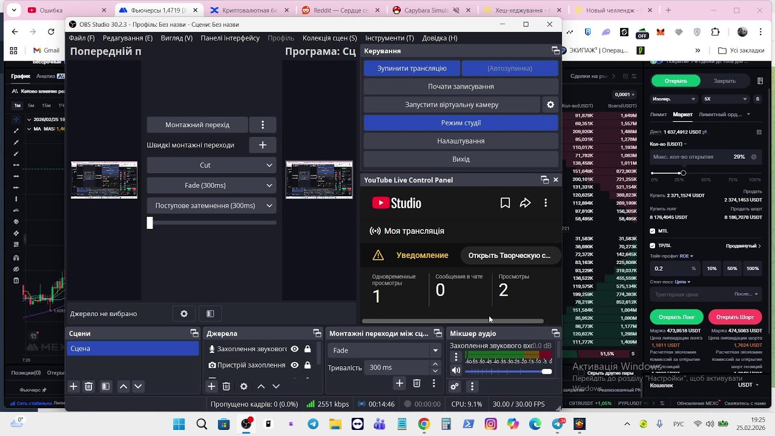The height and width of the screenshot is (436, 775).
Task: Open advanced audio properties gears icon
Action: click(x=455, y=386)
